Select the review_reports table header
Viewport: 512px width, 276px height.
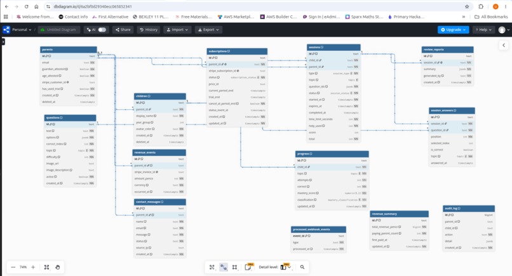447,49
